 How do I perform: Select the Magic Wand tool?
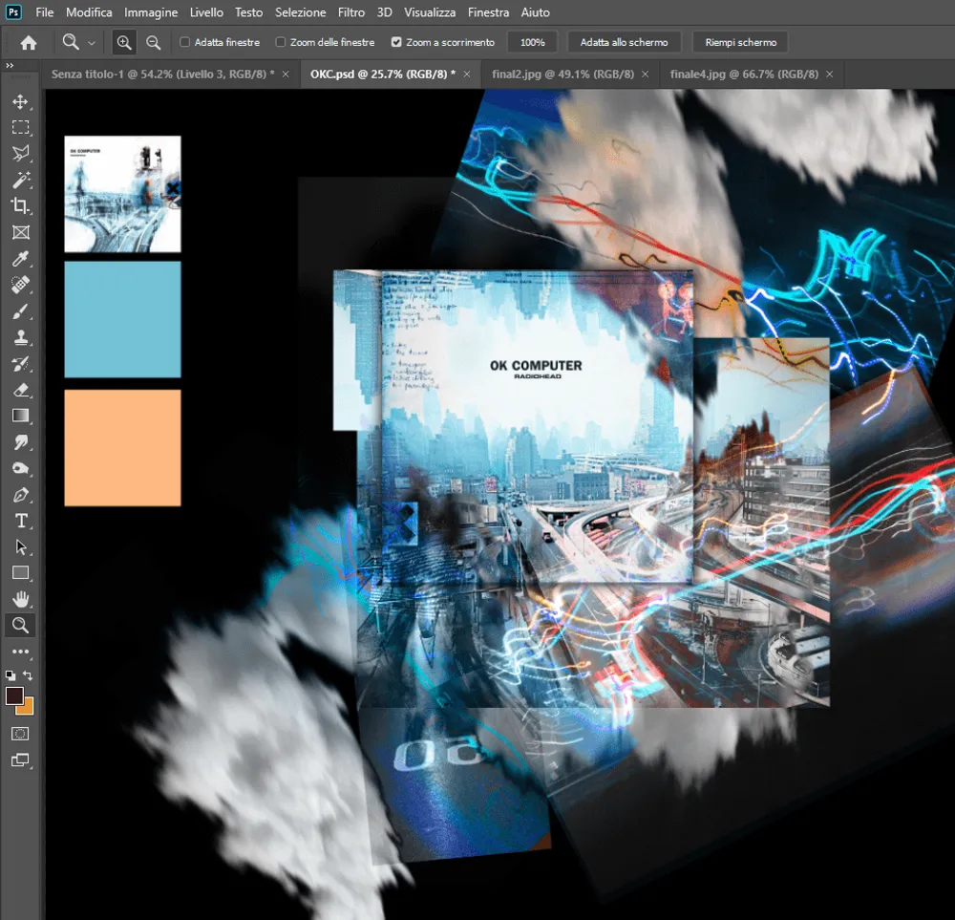20,180
